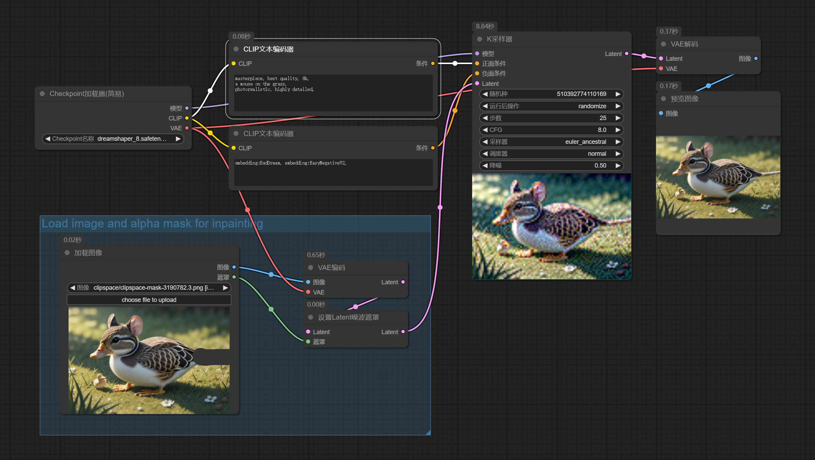Select next Checkpoint名称 with its right arrow
The width and height of the screenshot is (815, 460).
(178, 139)
